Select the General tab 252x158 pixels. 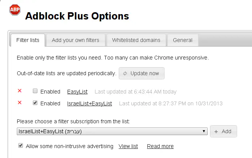[x=183, y=40]
